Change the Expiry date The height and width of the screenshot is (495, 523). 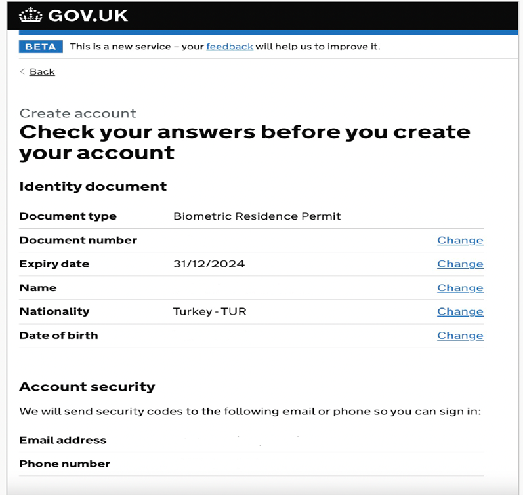[460, 264]
